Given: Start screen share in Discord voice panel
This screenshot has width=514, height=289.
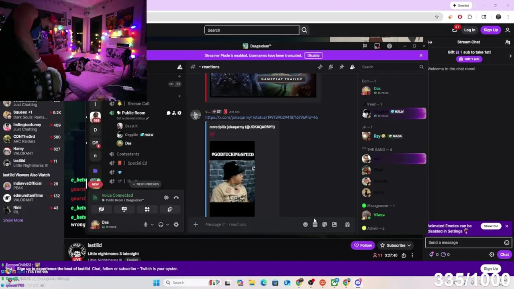Looking at the screenshot, I should pyautogui.click(x=124, y=209).
